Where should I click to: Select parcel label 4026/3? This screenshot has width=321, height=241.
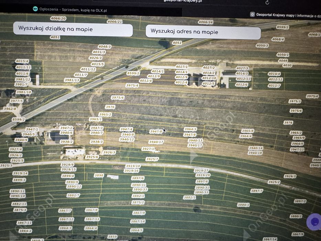[x=95, y=58]
